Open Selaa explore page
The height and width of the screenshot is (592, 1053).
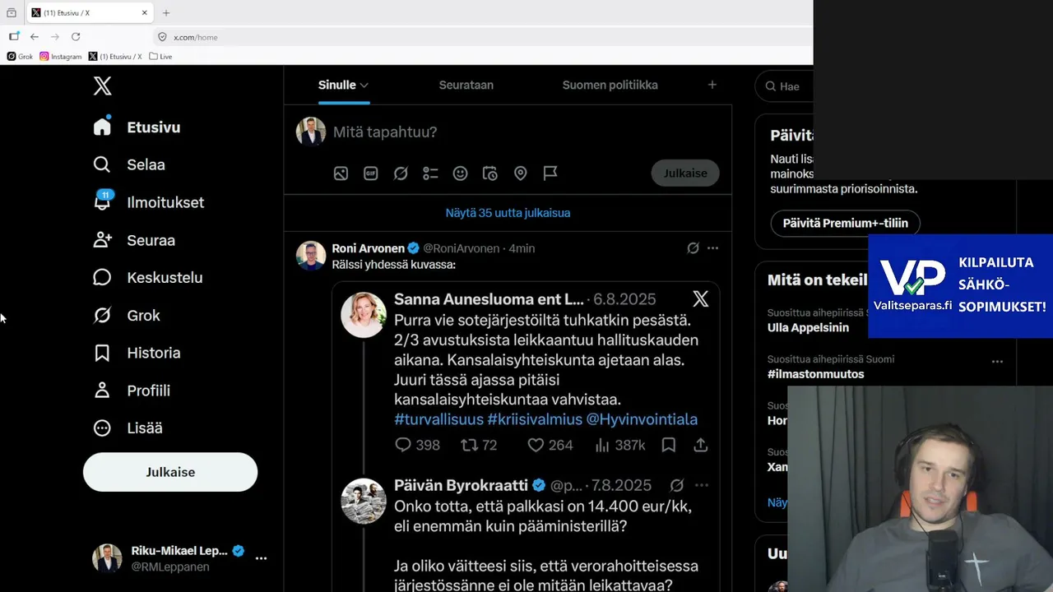pyautogui.click(x=129, y=164)
